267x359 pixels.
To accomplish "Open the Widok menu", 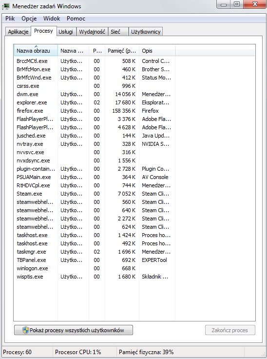I will pyautogui.click(x=52, y=19).
